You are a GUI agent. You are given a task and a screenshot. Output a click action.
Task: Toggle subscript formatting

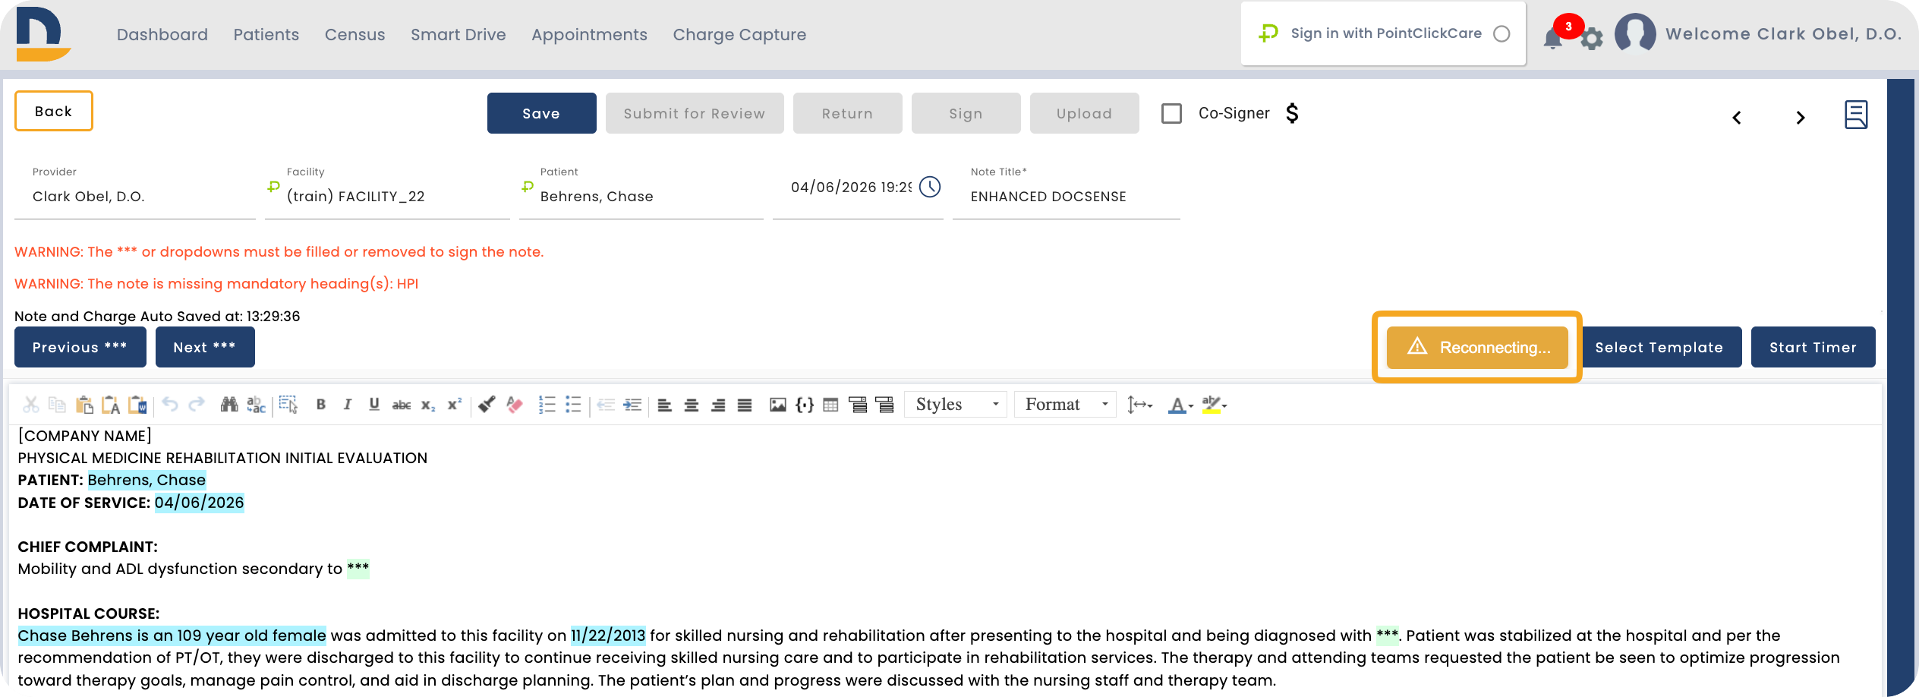(428, 405)
